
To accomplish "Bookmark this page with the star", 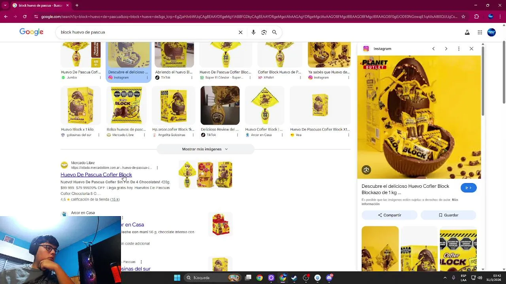I will pyautogui.click(x=463, y=17).
